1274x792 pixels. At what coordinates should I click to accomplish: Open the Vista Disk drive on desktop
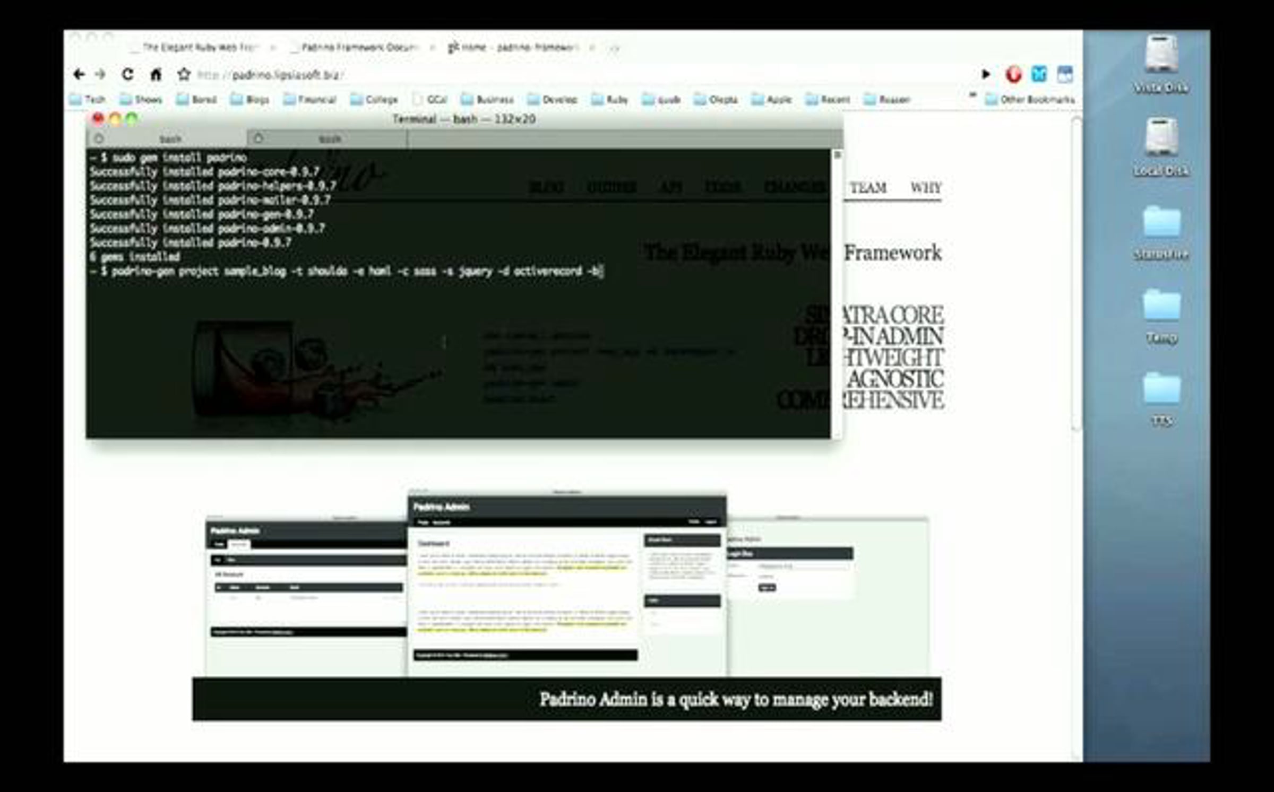(1161, 64)
